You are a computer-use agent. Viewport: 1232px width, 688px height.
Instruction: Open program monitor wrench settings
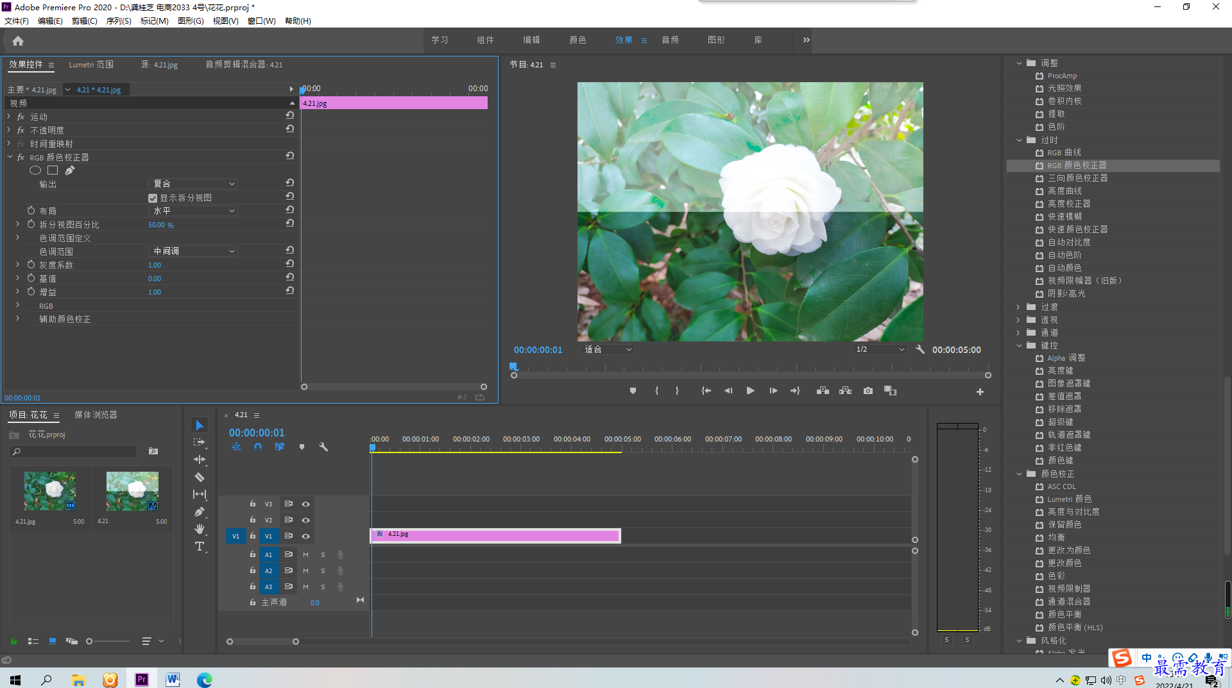[920, 350]
